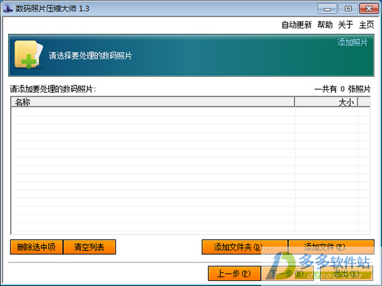Click the 请选择要处理的数码照片 banner text
This screenshot has height=286, width=382.
click(90, 56)
